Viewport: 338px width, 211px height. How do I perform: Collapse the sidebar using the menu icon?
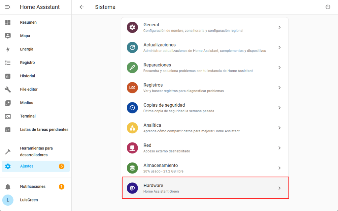8,7
